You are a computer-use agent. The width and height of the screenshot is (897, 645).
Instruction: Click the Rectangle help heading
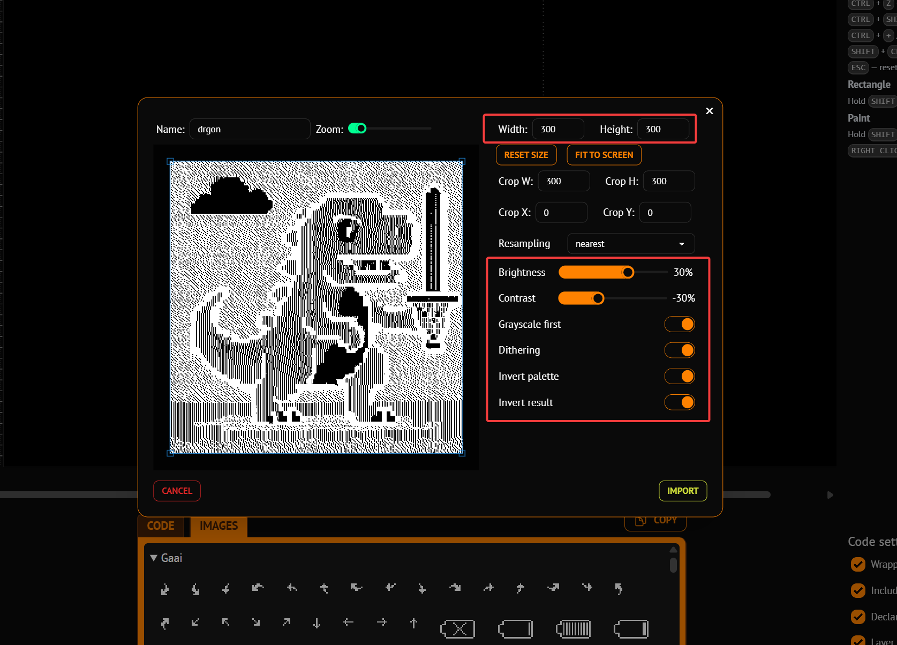pyautogui.click(x=869, y=85)
